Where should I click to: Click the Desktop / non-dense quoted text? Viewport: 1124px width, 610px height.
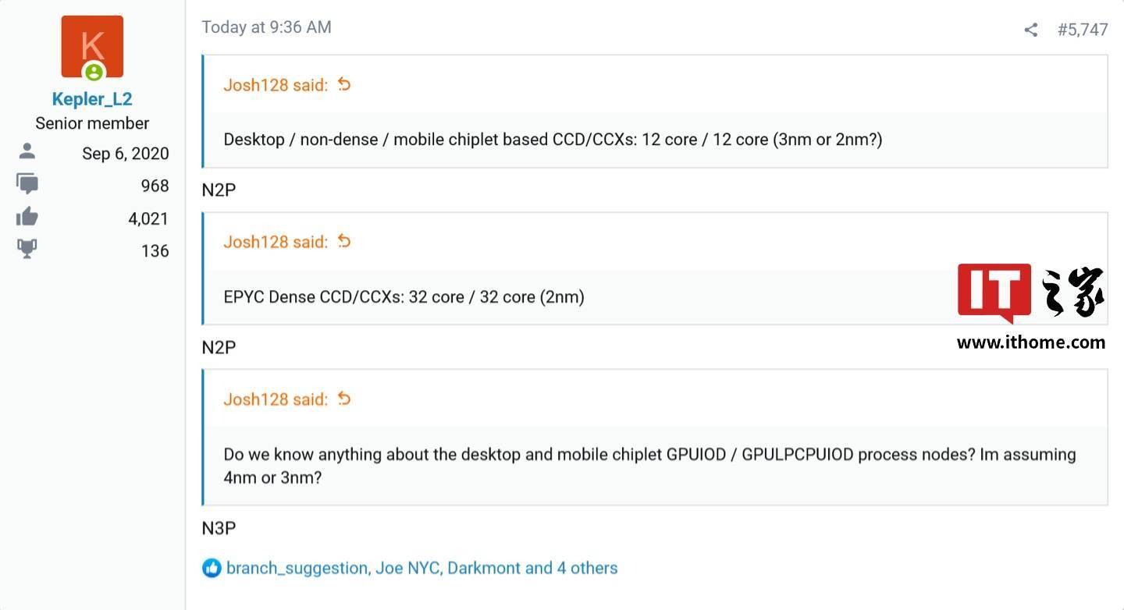click(553, 140)
